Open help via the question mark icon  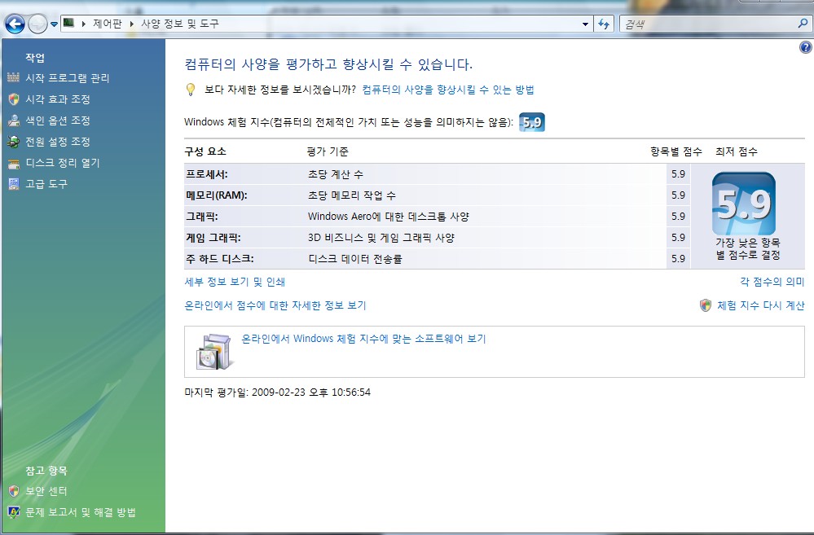[805, 48]
